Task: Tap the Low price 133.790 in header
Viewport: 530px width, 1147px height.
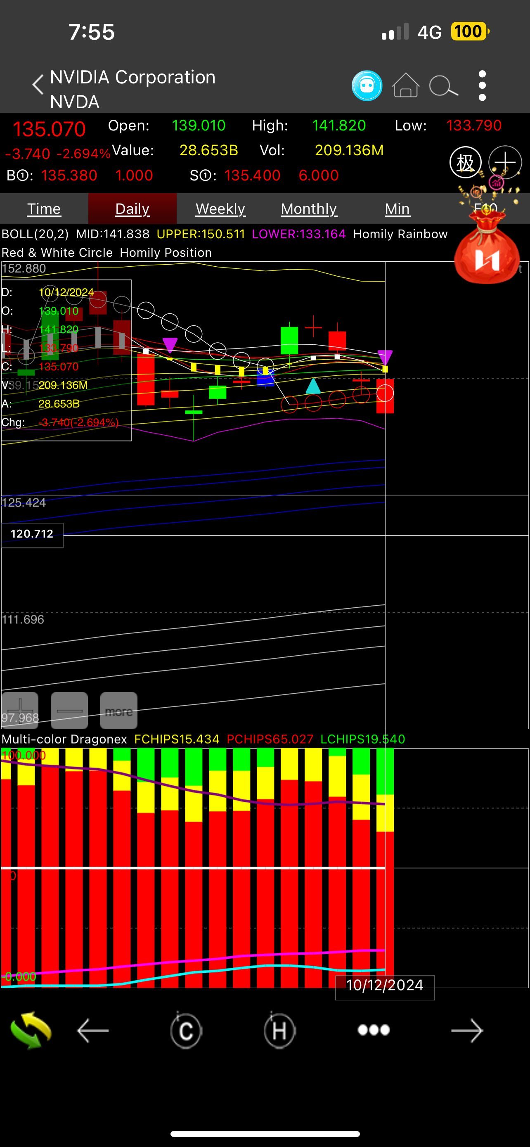Action: coord(473,126)
